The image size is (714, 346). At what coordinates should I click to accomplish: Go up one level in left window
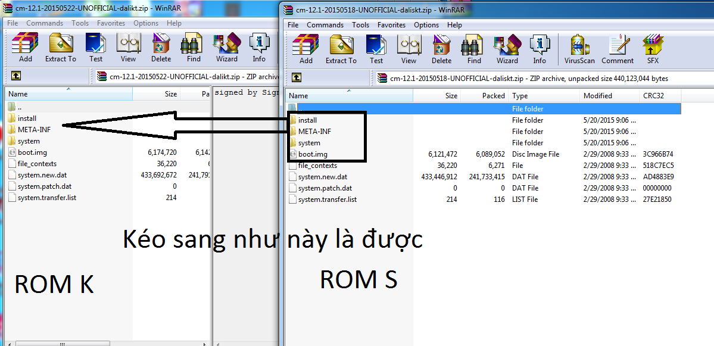16,76
